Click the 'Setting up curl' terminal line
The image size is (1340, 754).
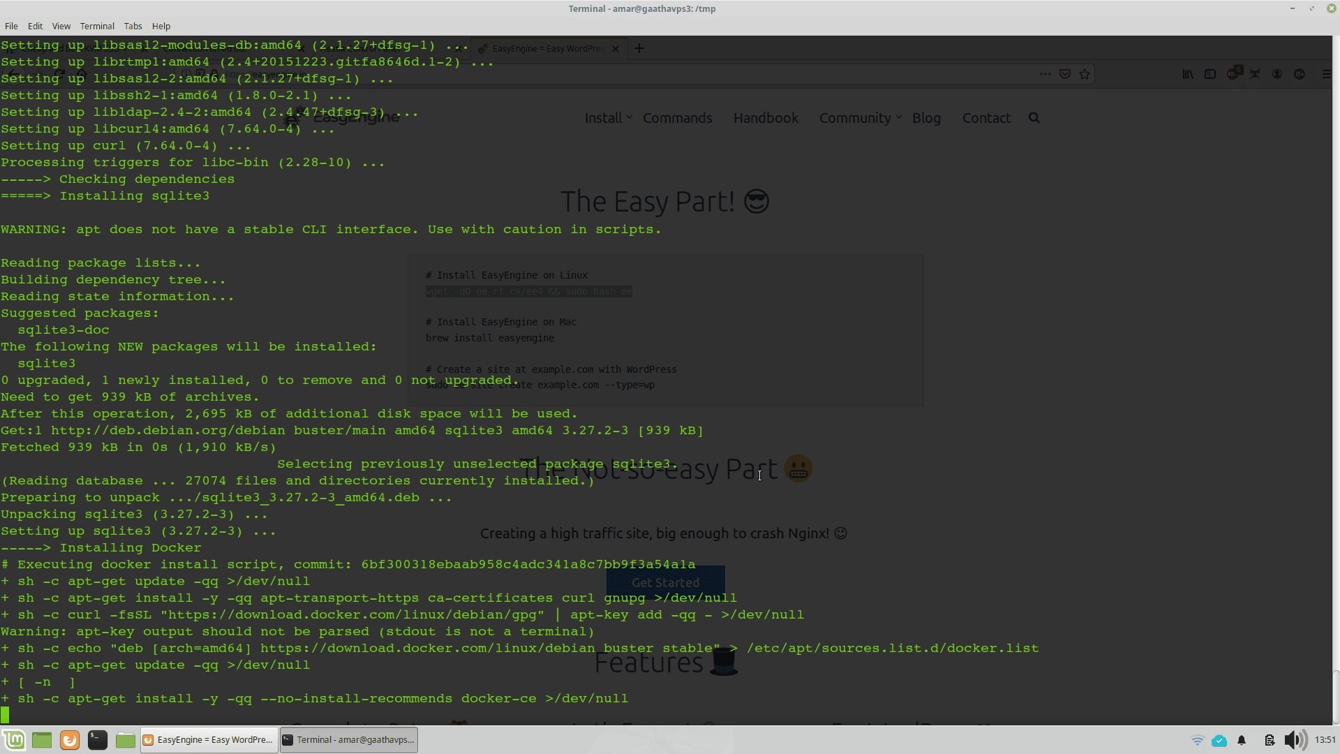point(126,146)
